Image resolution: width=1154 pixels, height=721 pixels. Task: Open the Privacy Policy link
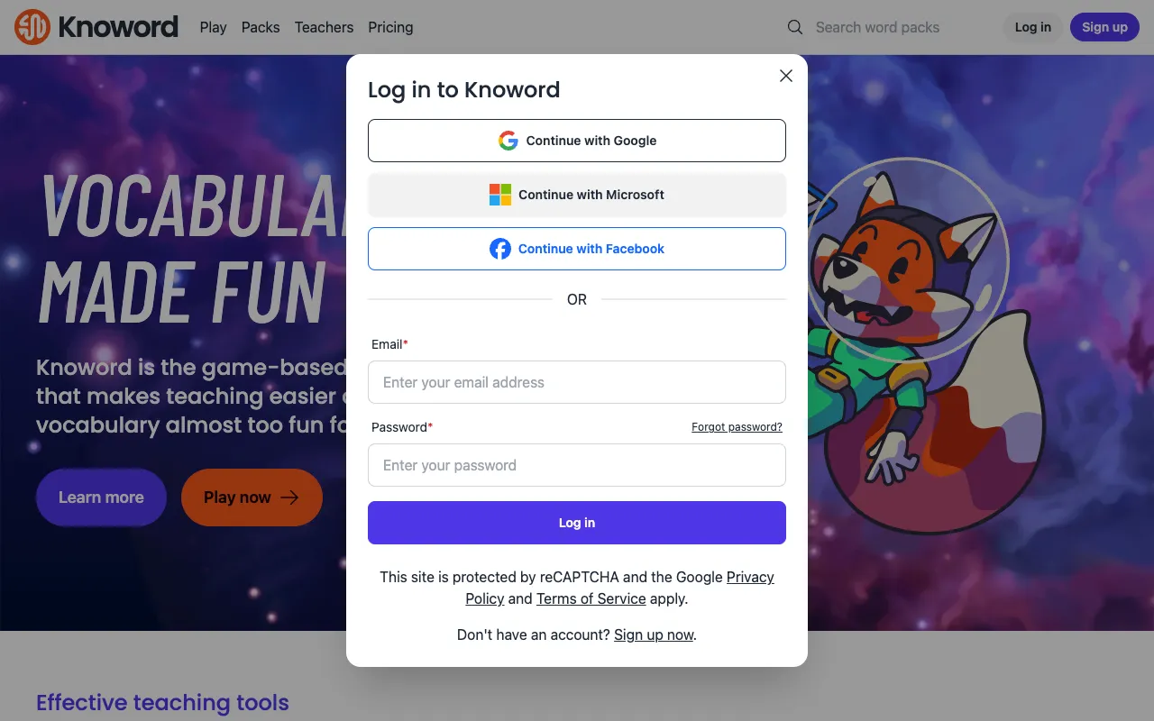(750, 577)
